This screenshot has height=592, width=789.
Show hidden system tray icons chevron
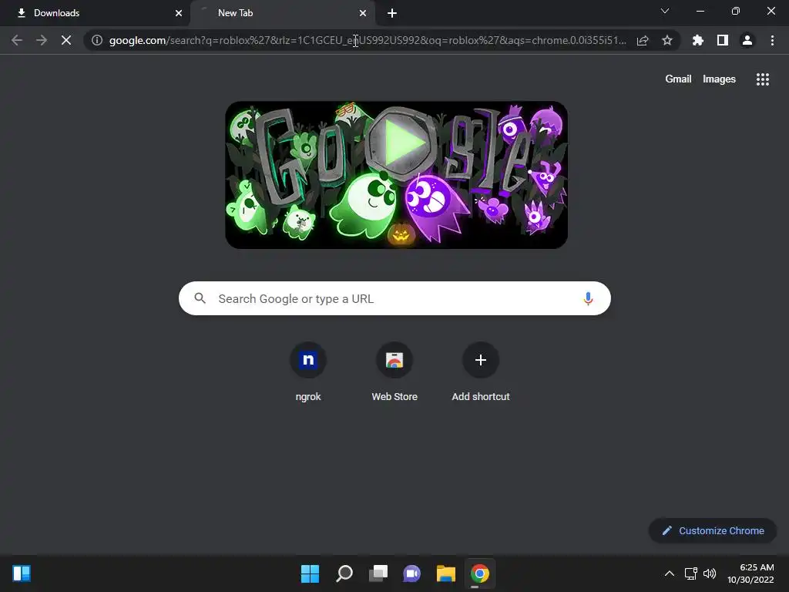670,573
